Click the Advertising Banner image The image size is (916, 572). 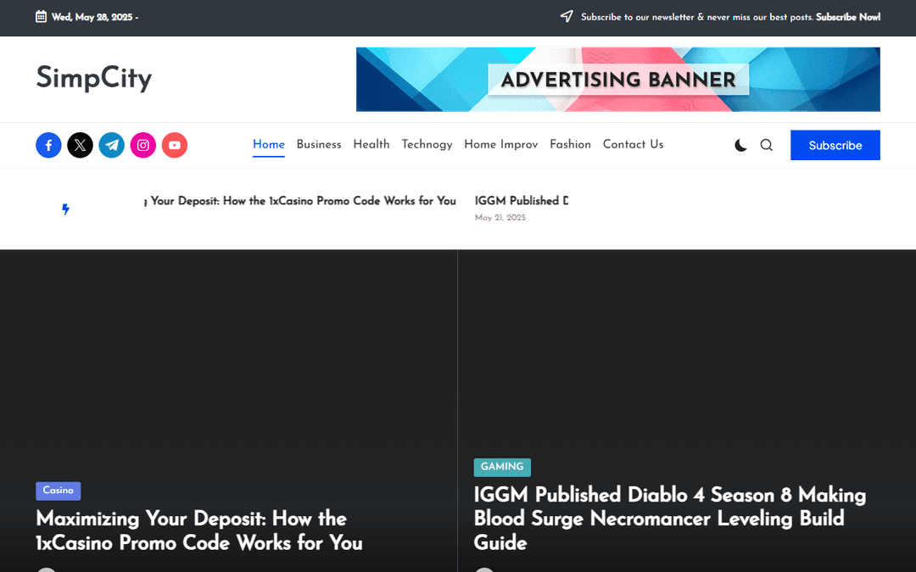618,80
